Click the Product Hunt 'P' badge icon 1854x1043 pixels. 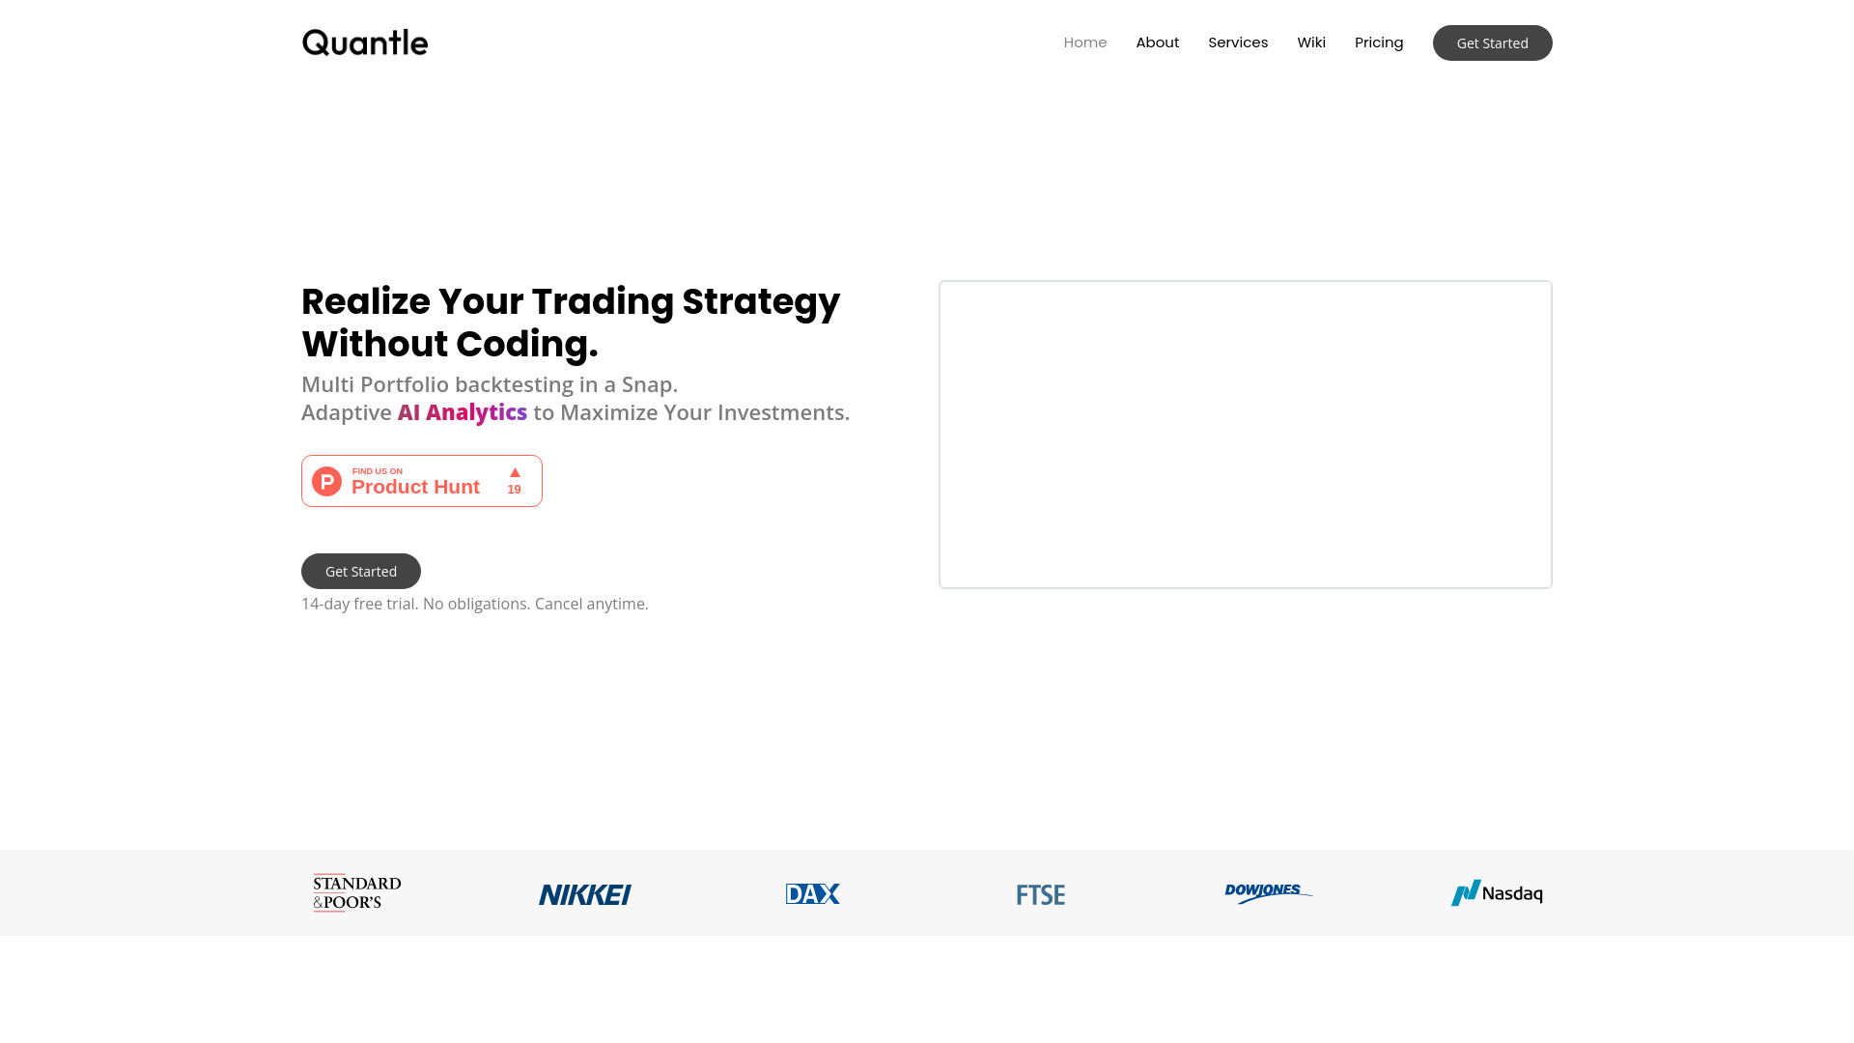tap(327, 480)
